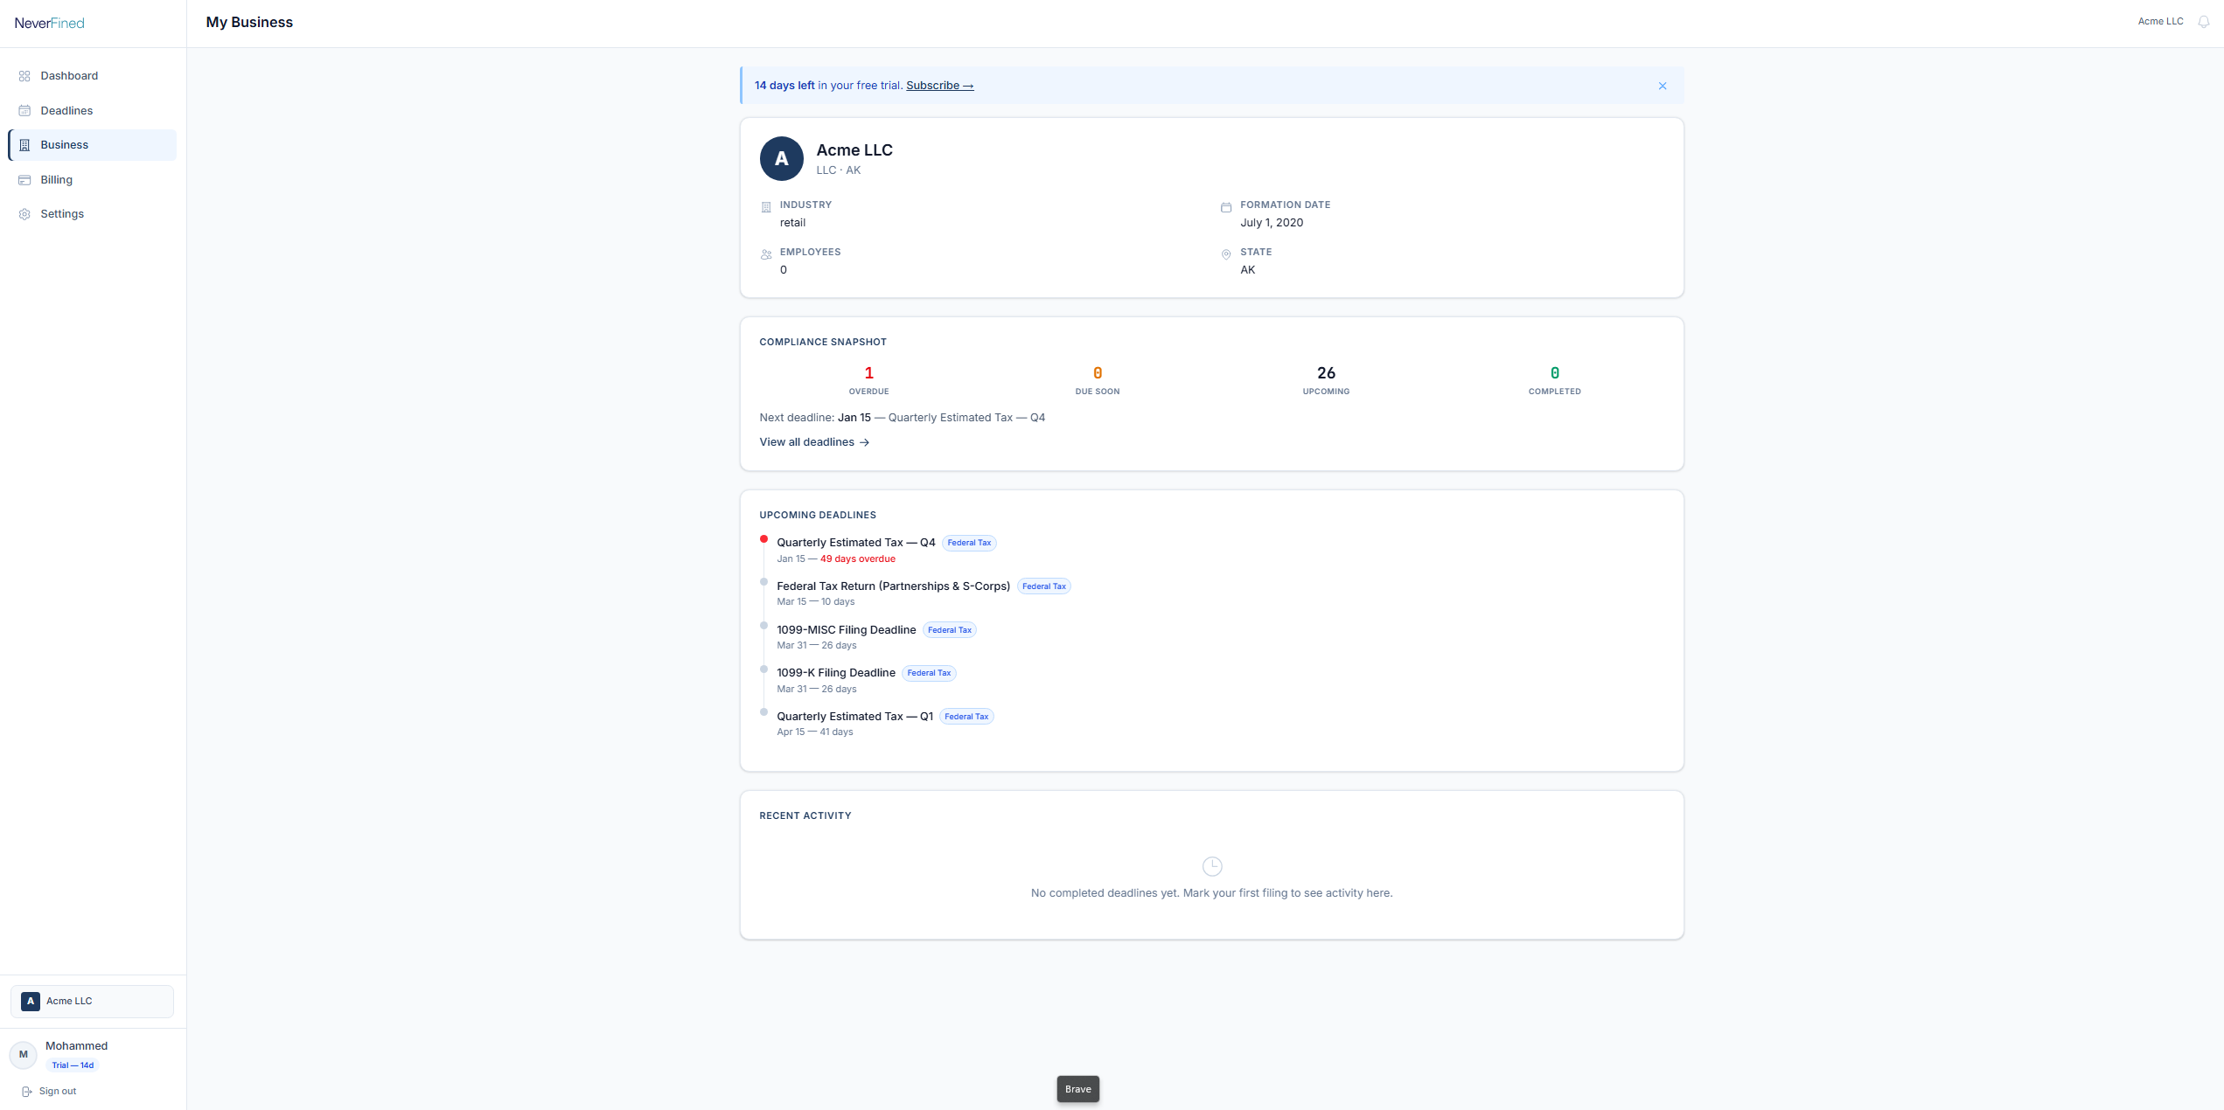Follow View all deadlines link
This screenshot has width=2224, height=1110.
[813, 442]
